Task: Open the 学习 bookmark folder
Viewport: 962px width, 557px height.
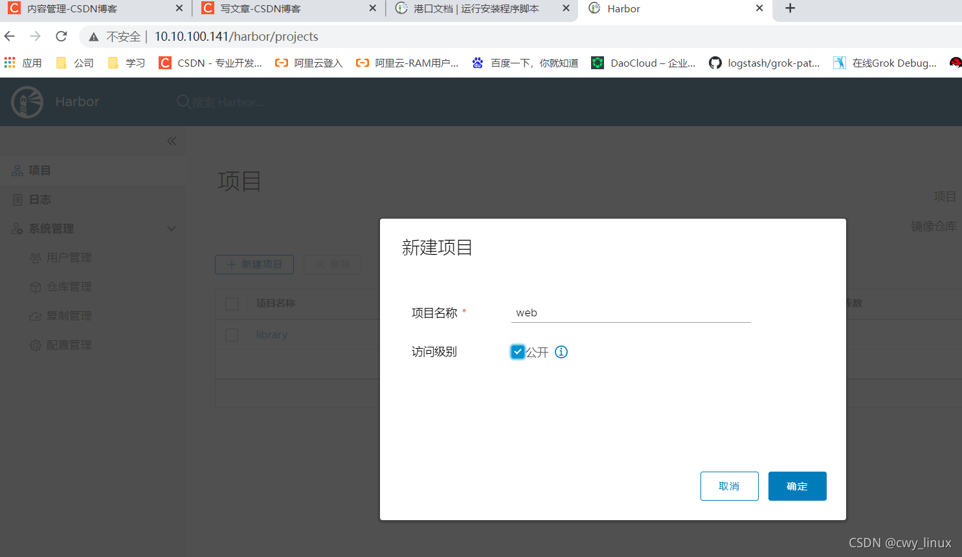Action: tap(126, 63)
